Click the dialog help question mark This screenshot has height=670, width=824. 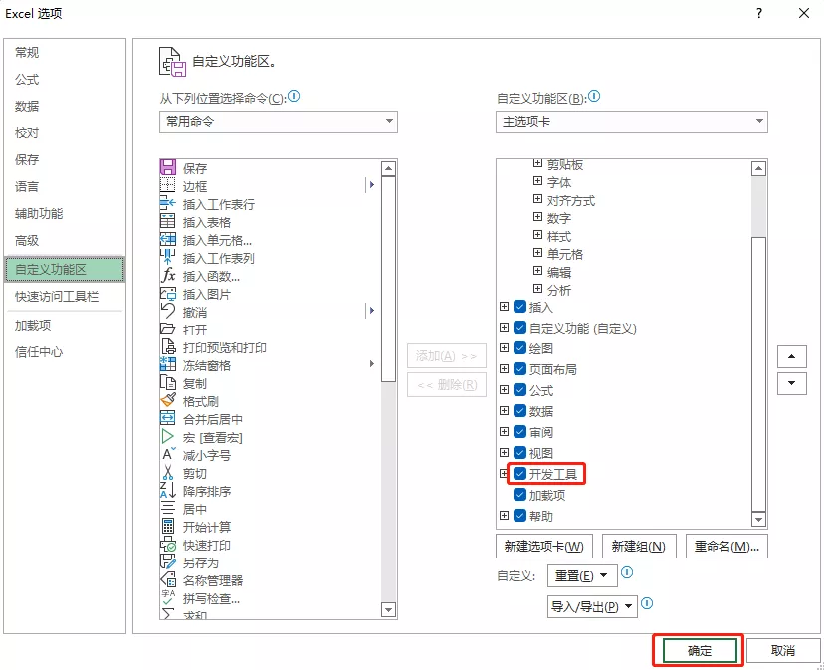point(759,13)
